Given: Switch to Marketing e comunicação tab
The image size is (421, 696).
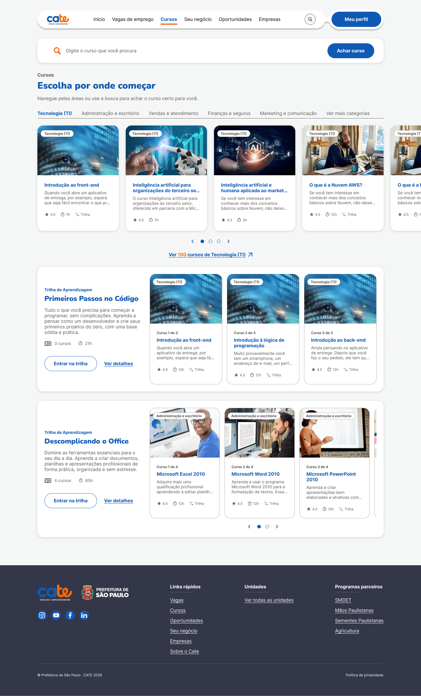Looking at the screenshot, I should pyautogui.click(x=288, y=113).
